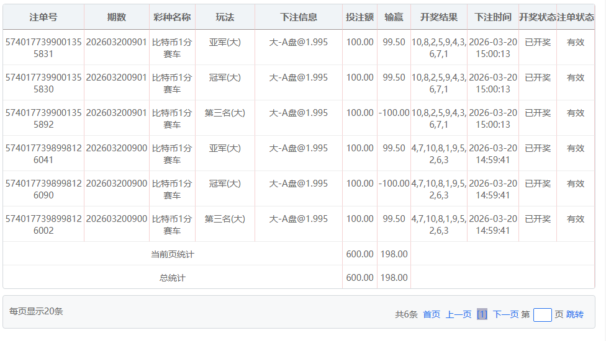Select current page number [1]
The height and width of the screenshot is (341, 606).
click(482, 314)
